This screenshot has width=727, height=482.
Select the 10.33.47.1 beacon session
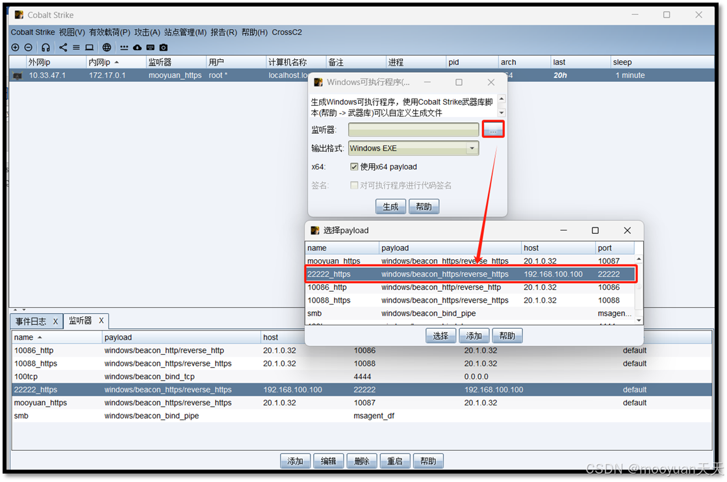(x=362, y=75)
